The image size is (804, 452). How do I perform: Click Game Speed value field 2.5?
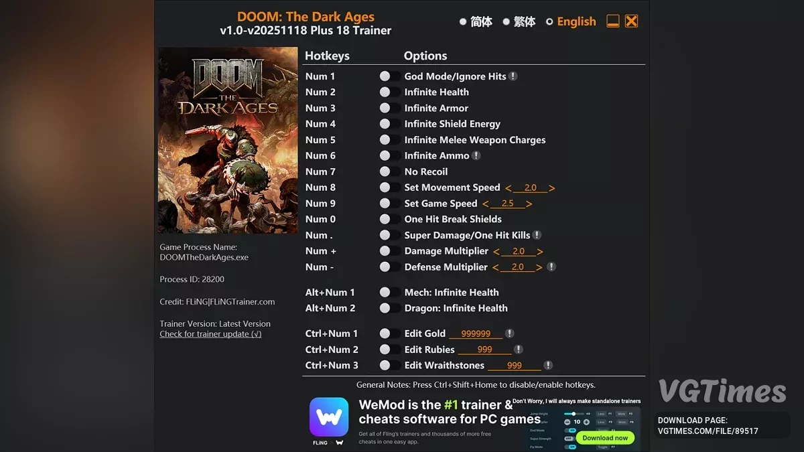507,204
